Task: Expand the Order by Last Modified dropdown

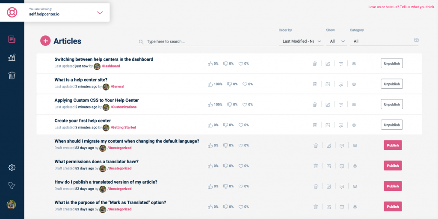Action: pos(301,41)
